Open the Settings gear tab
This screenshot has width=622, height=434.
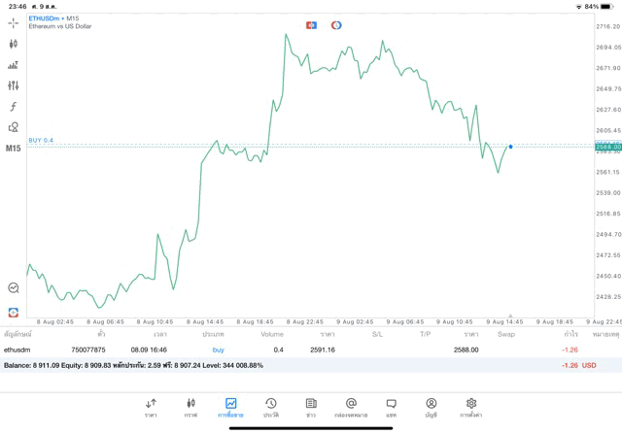[x=471, y=406]
